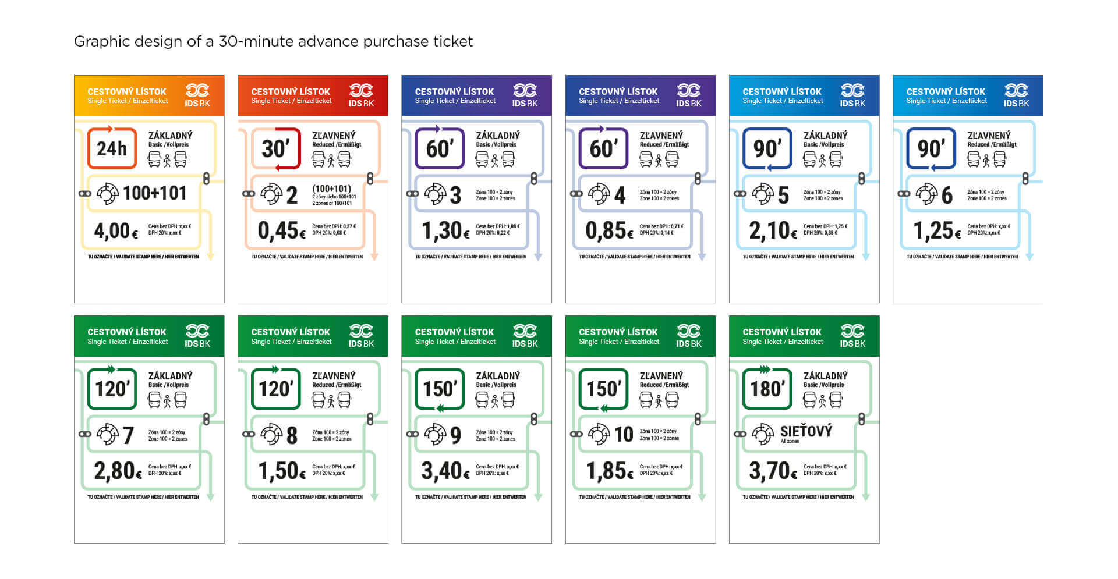Click the 30' duration box on red ticket

(275, 148)
